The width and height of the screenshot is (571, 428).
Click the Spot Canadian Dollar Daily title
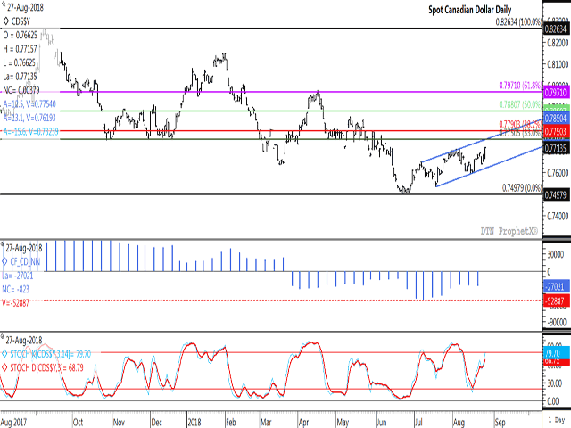point(470,10)
